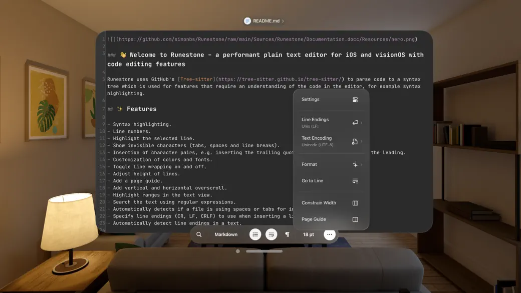
Task: Toggle invisible characters with the paragraph mark
Action: (x=288, y=234)
